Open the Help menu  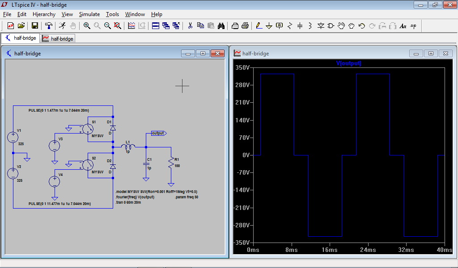pos(157,14)
